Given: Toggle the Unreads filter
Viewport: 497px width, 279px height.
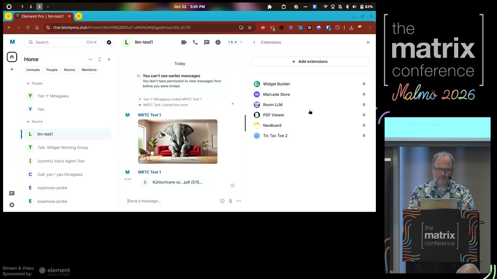Looking at the screenshot, I should coord(33,70).
